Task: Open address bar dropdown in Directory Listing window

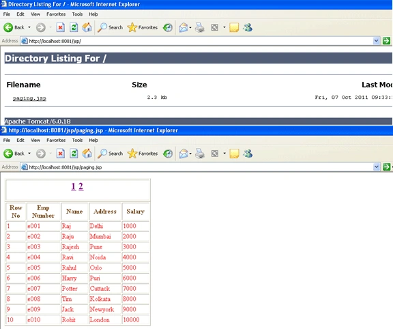Action: tap(376, 41)
